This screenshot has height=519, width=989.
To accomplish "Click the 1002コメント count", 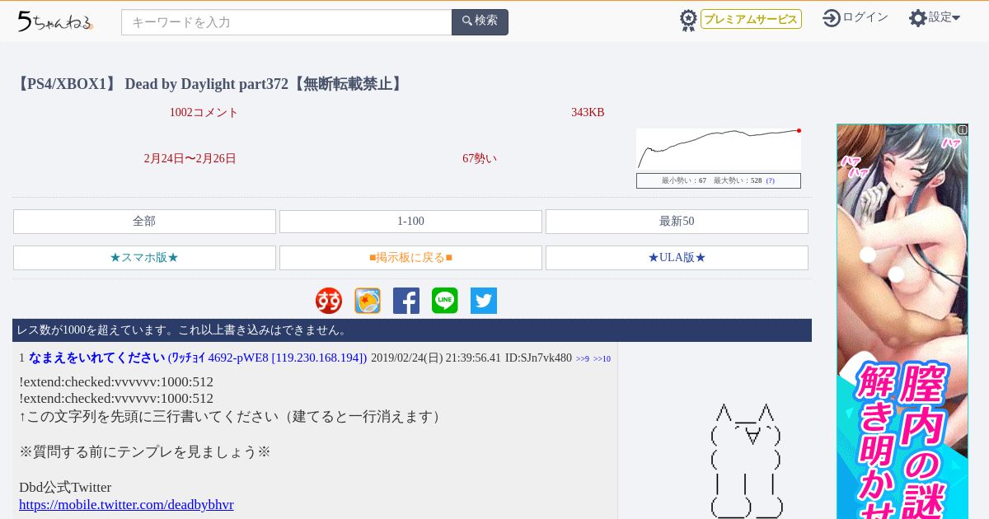I will [x=204, y=113].
